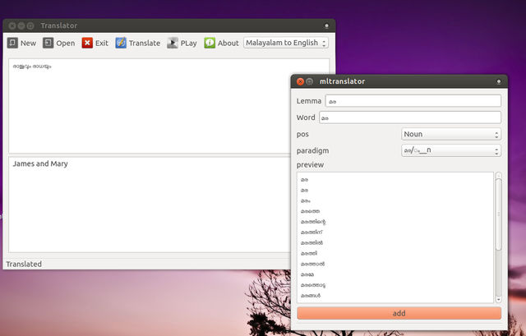Open the Malayalam to English language dropdown
Screen dimensions: 526x336
point(286,43)
